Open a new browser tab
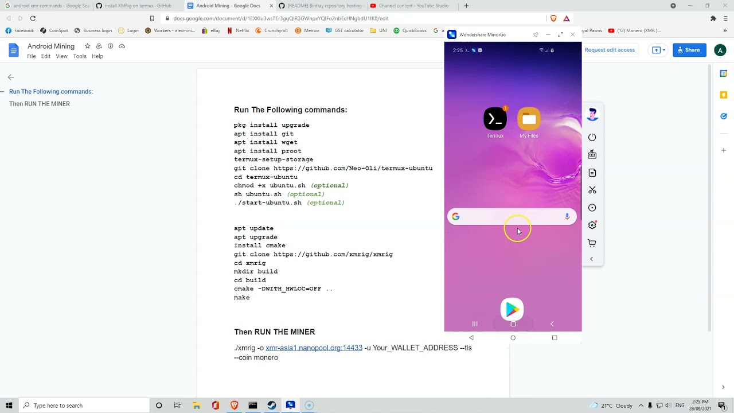This screenshot has height=413, width=734. pyautogui.click(x=466, y=6)
